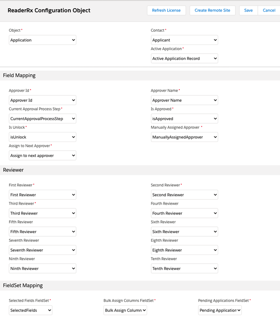
Task: Click the Refresh License button
Action: [166, 10]
